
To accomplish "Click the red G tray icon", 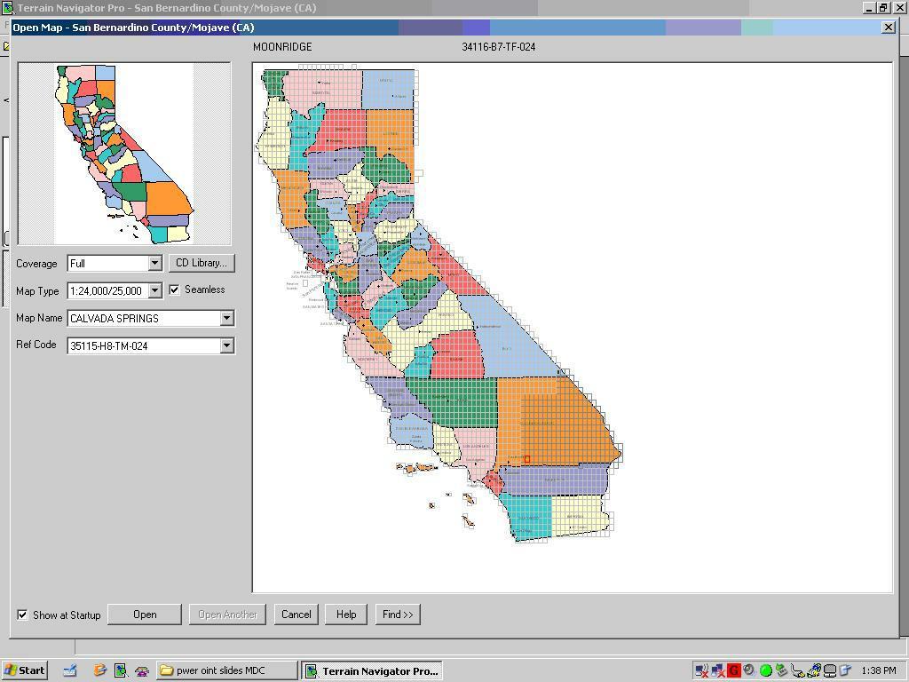I will tap(733, 671).
